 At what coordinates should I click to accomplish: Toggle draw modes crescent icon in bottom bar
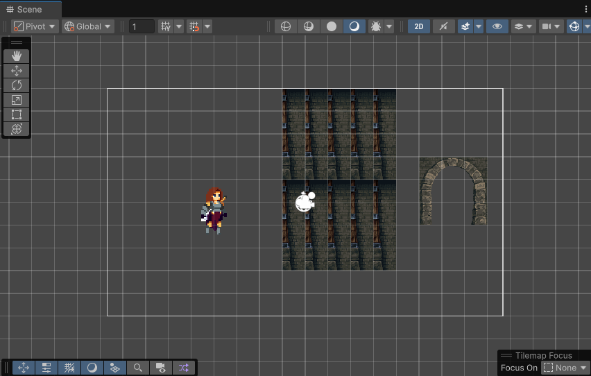pos(92,368)
